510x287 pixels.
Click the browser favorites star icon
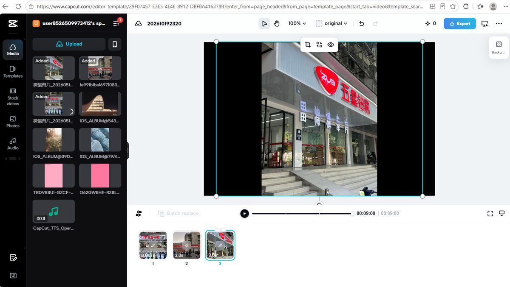coord(453,6)
